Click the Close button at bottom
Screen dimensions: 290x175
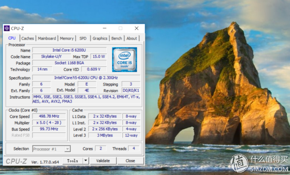pyautogui.click(x=130, y=161)
